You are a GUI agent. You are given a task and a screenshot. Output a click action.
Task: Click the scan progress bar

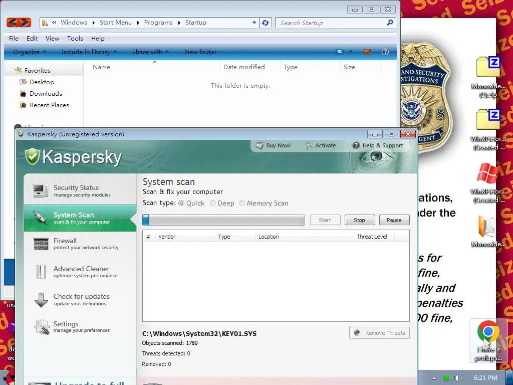(223, 220)
